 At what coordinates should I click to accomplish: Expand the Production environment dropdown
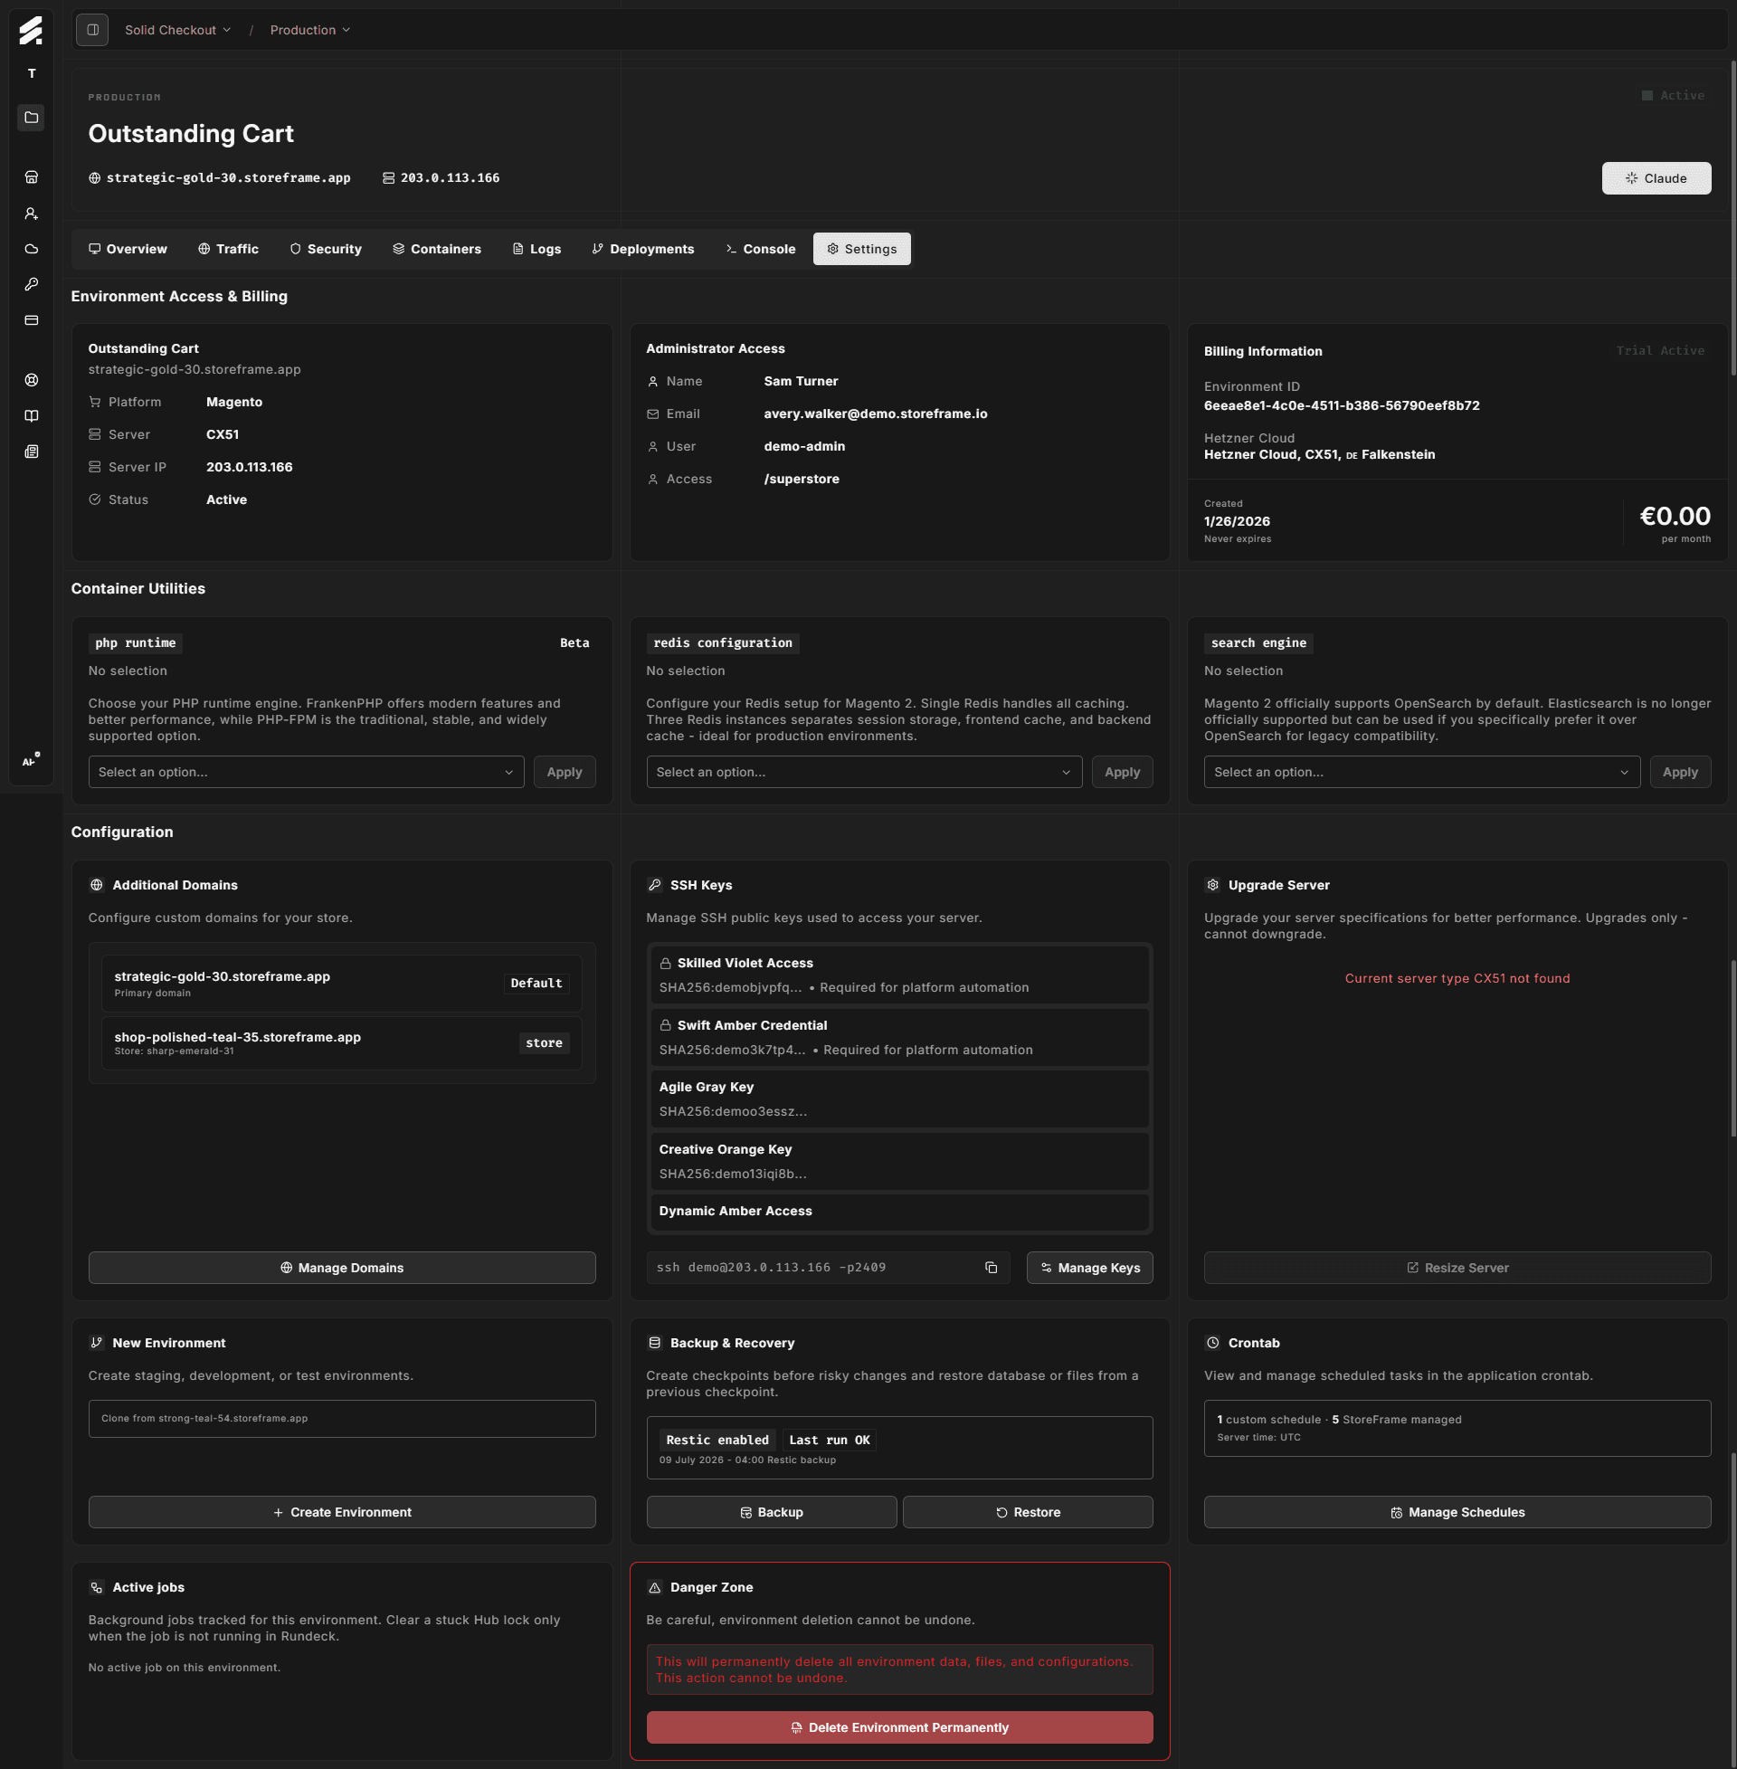309,30
